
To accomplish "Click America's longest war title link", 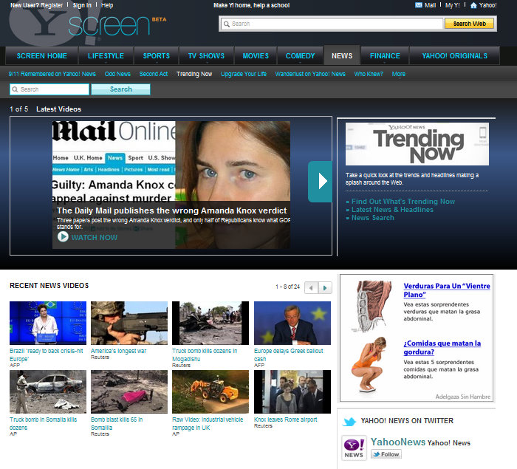I will tap(118, 351).
